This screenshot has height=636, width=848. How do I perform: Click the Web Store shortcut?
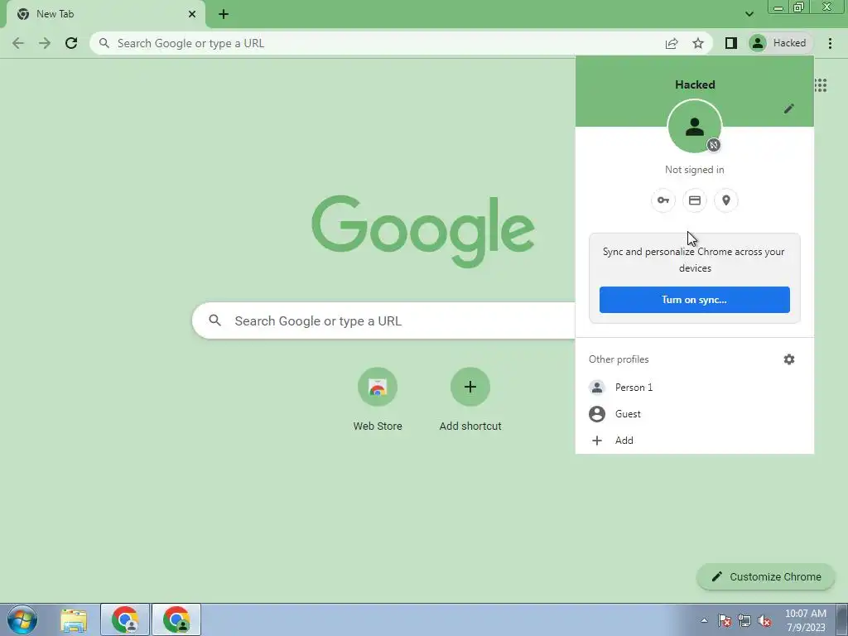click(378, 400)
